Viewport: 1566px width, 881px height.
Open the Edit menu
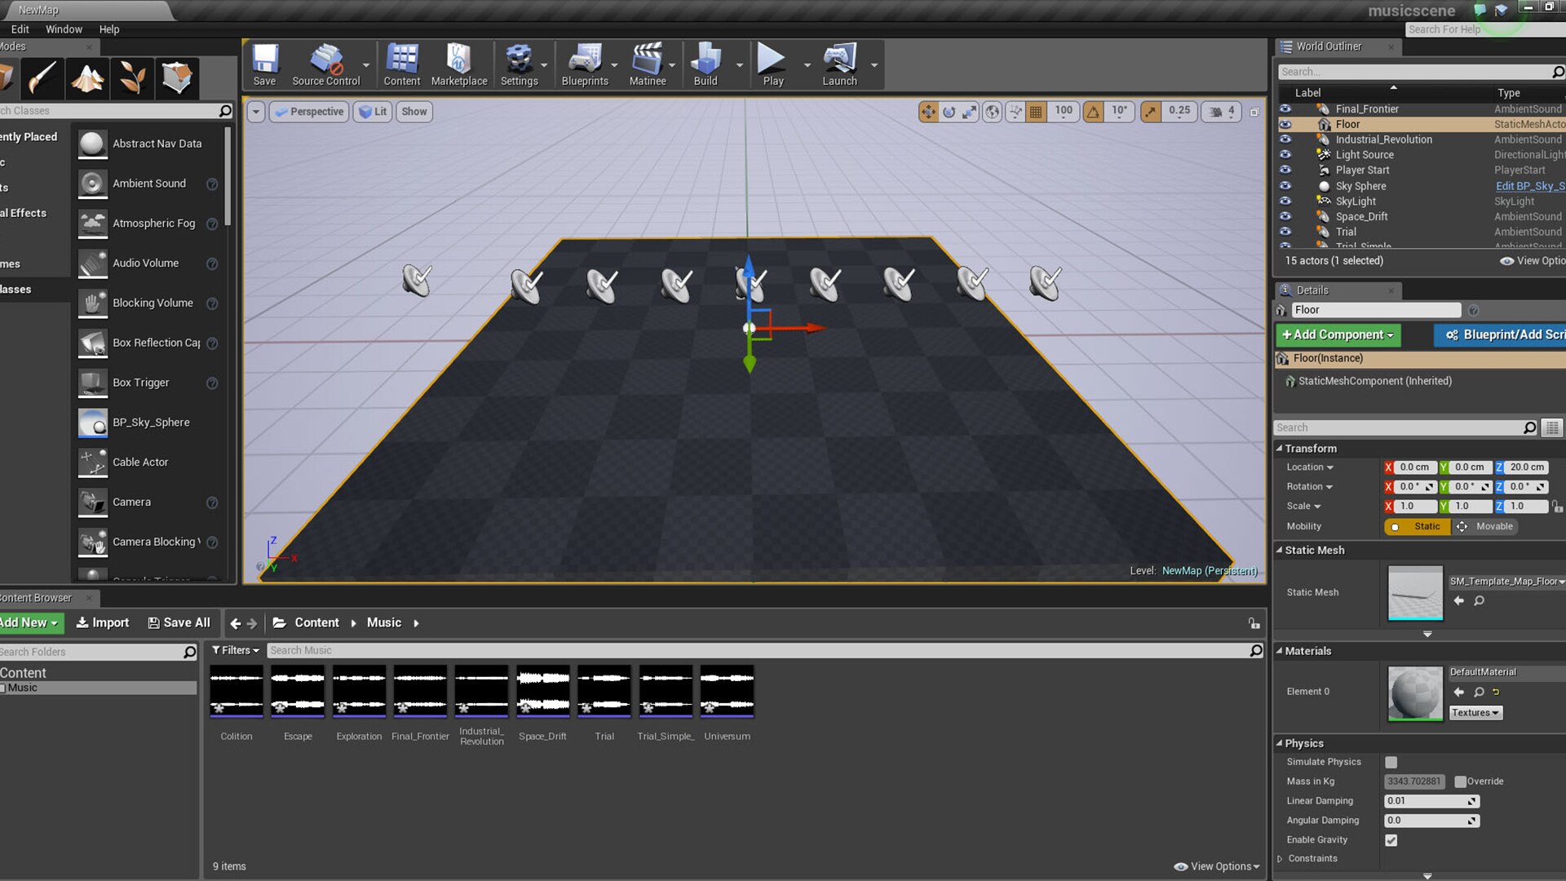(20, 29)
